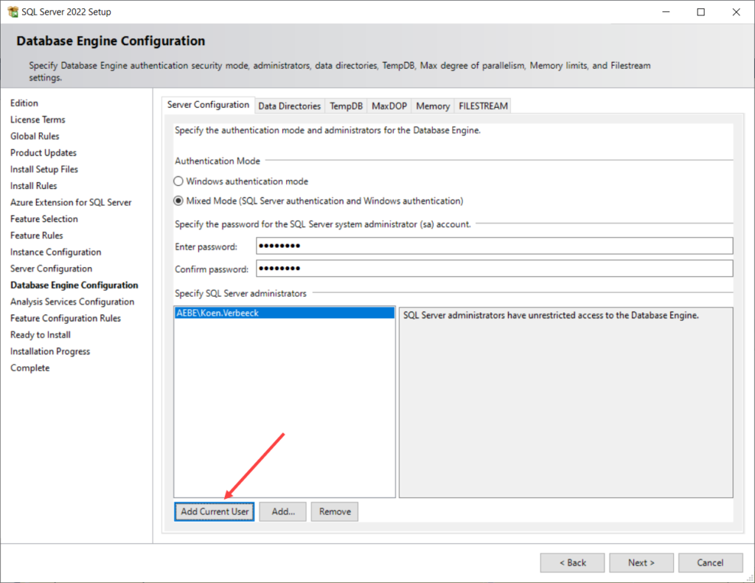Click the administrators description text panel
Viewport: 755px width, 583px height.
(x=566, y=402)
